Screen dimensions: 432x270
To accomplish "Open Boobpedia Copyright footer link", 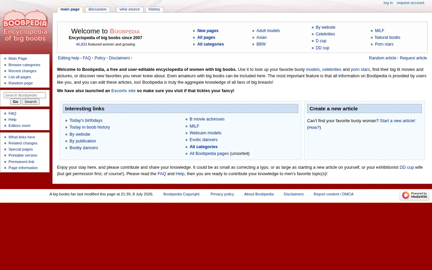I will (x=181, y=194).
